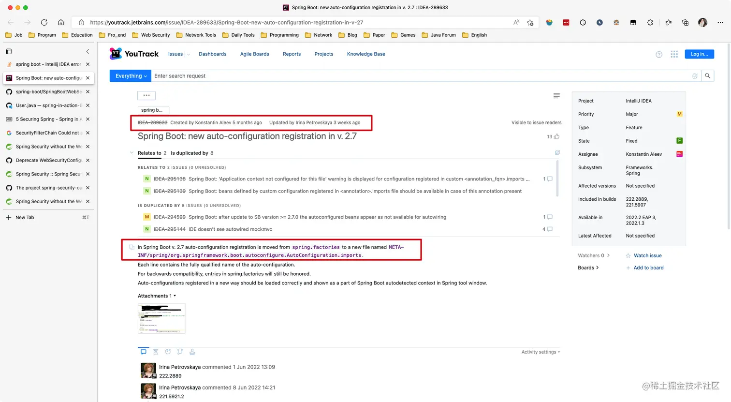Collapse the Relates to section chevron

pyautogui.click(x=132, y=153)
